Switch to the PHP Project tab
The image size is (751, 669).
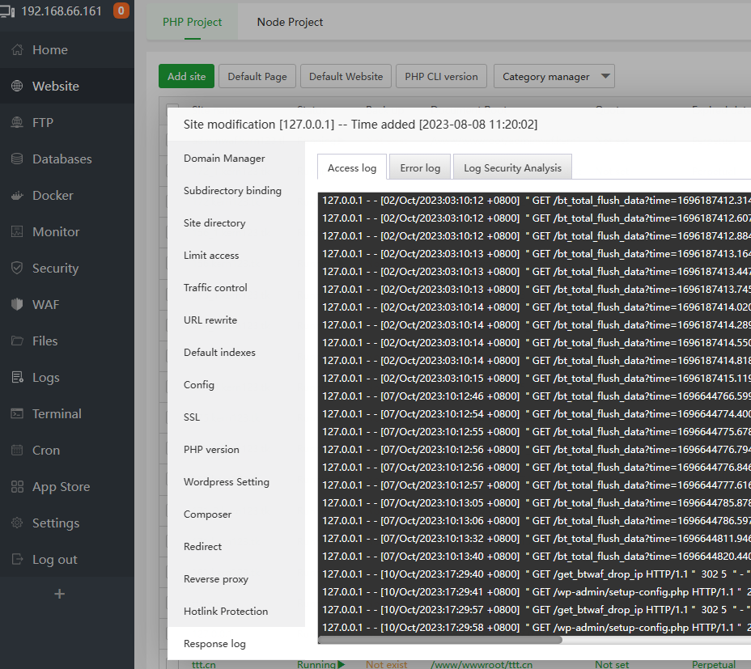click(x=192, y=22)
